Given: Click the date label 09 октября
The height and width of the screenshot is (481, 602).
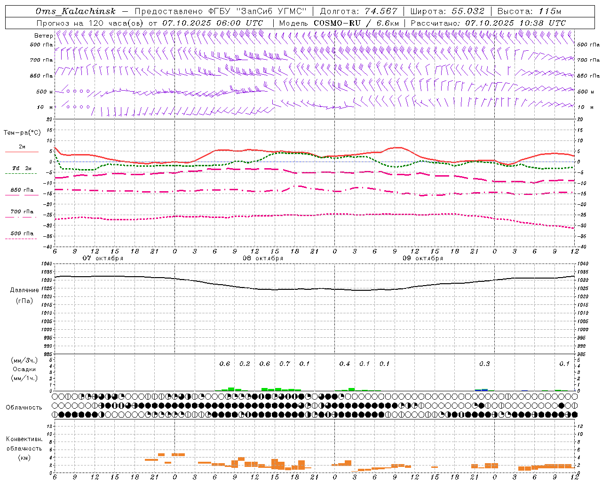Looking at the screenshot, I should click(423, 258).
